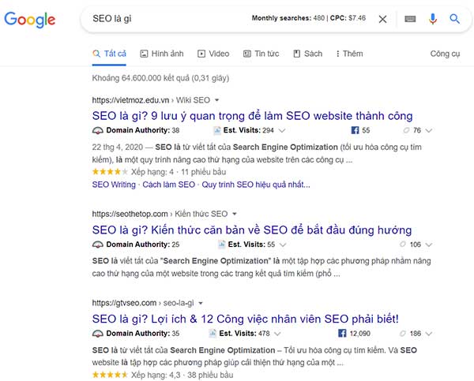Click the Est. Visits chart icon for seothetop
Viewport: 474px width, 381px height.
pos(222,244)
